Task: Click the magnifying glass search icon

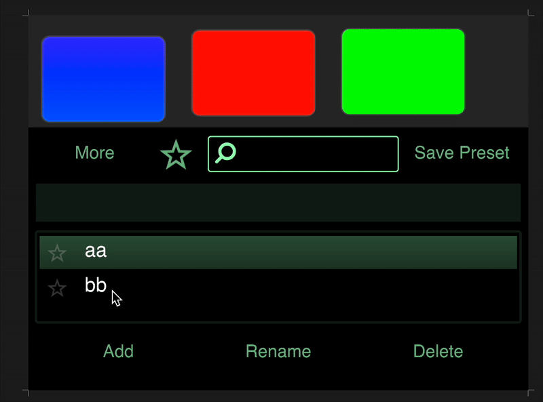Action: 225,153
